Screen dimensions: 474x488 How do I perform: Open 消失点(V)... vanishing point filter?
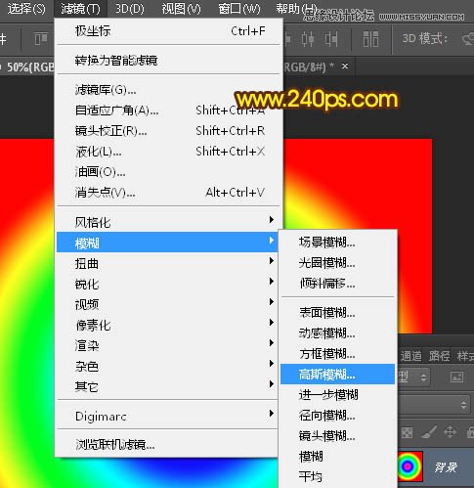[x=168, y=193]
